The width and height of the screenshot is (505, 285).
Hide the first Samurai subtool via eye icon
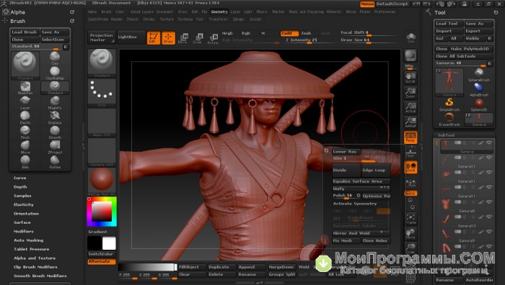489,142
